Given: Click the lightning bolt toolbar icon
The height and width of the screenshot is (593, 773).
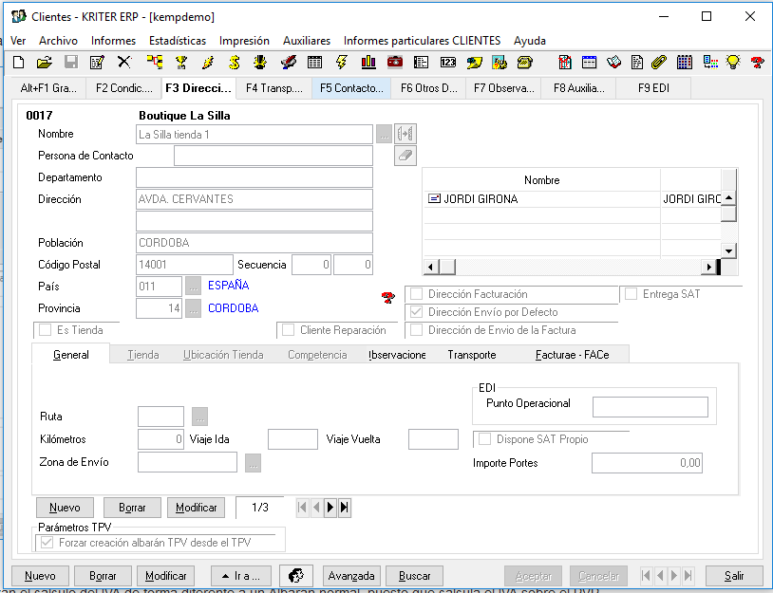Looking at the screenshot, I should (341, 62).
